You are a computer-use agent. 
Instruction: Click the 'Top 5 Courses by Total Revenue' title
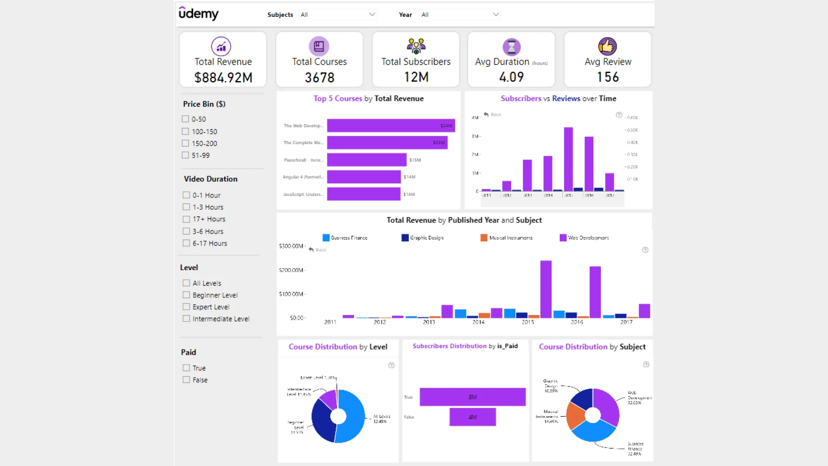click(368, 98)
